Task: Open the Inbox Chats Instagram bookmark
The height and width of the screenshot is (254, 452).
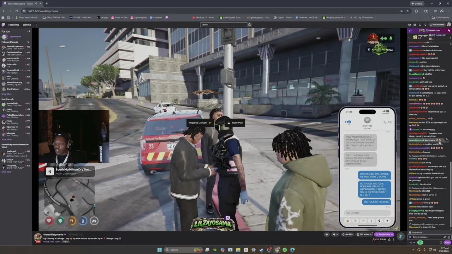Action: [x=119, y=18]
